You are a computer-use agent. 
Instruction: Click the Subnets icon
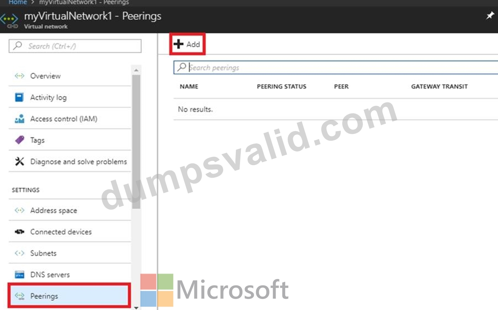[19, 253]
